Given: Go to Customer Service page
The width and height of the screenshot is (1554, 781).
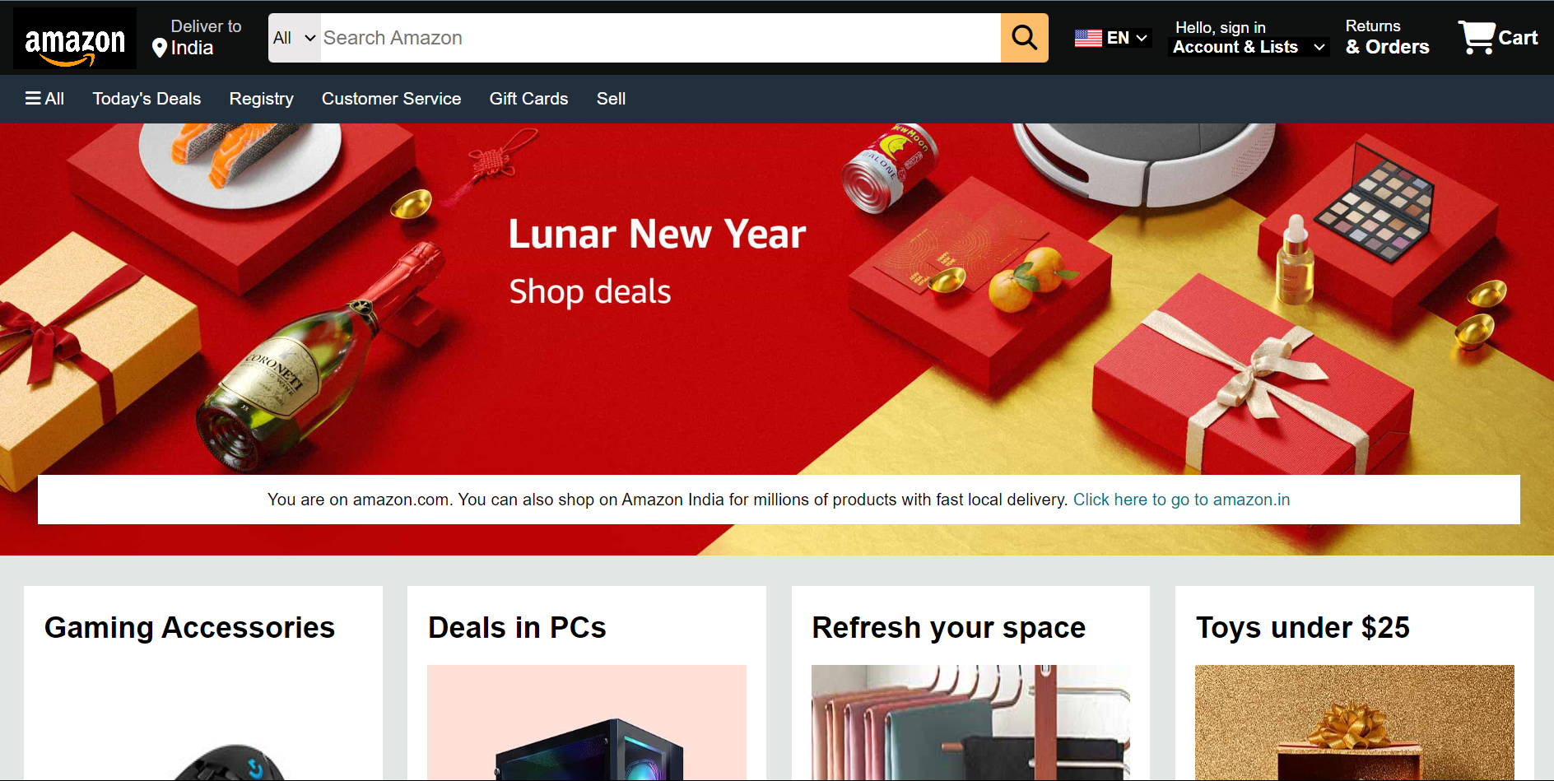Looking at the screenshot, I should pos(391,99).
